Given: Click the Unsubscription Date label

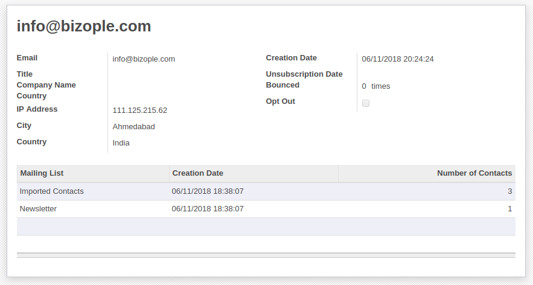Looking at the screenshot, I should click(304, 74).
